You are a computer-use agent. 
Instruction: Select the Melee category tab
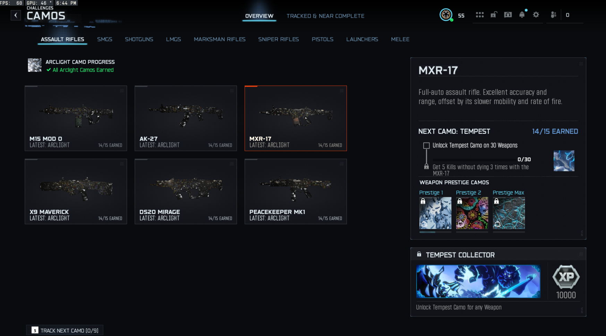(x=400, y=39)
